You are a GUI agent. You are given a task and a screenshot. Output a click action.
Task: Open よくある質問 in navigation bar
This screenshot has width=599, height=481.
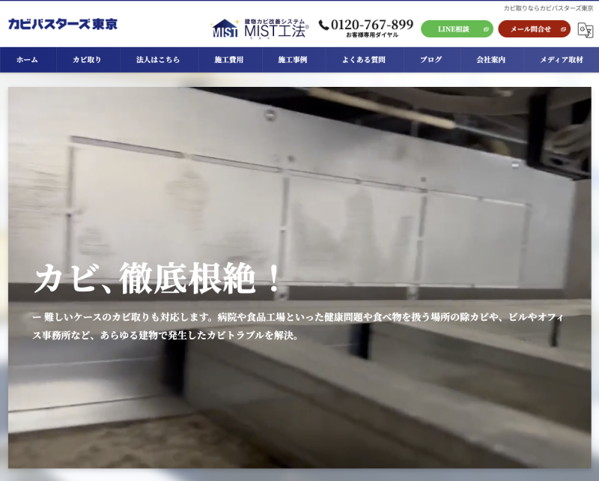[x=363, y=60]
